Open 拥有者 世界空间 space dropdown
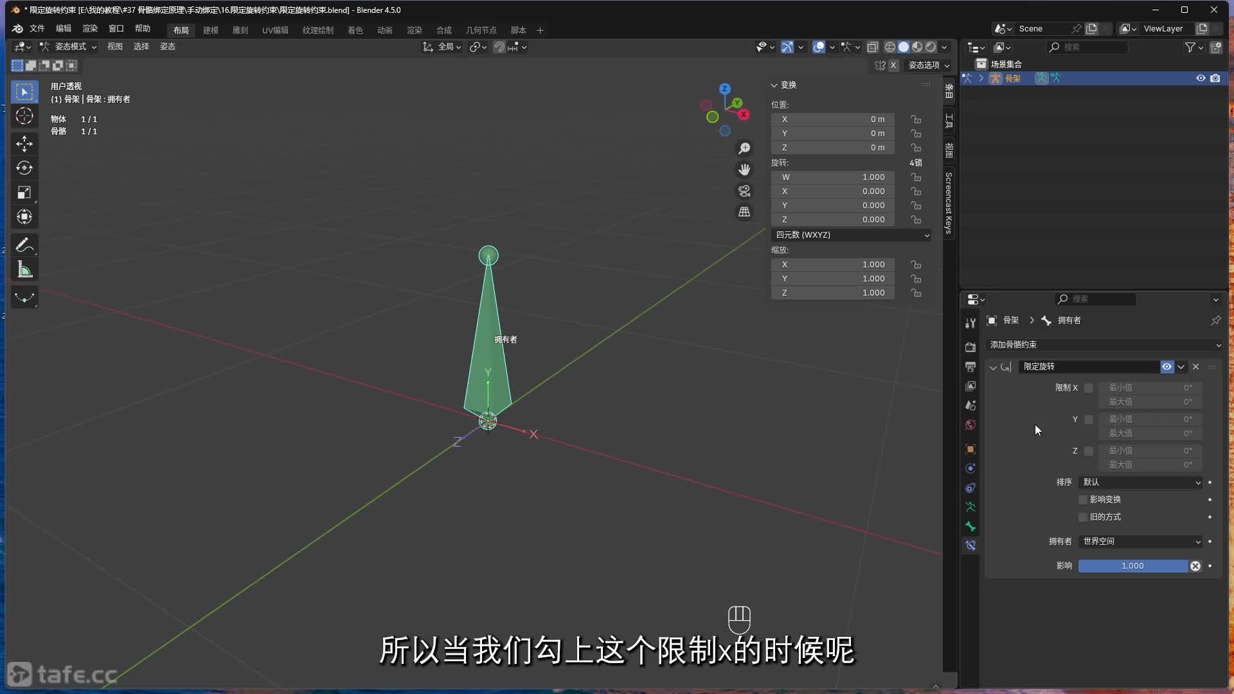The image size is (1234, 694). click(1141, 542)
